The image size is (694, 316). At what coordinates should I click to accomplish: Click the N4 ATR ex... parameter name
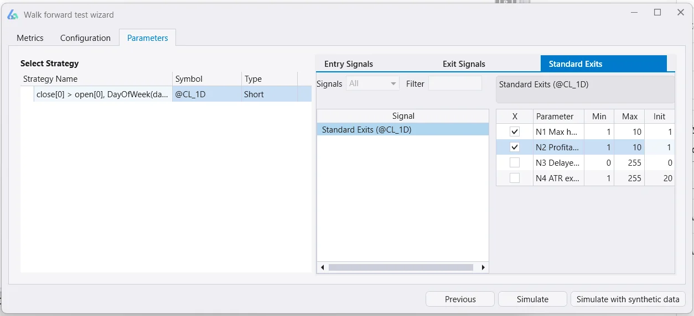click(x=558, y=178)
